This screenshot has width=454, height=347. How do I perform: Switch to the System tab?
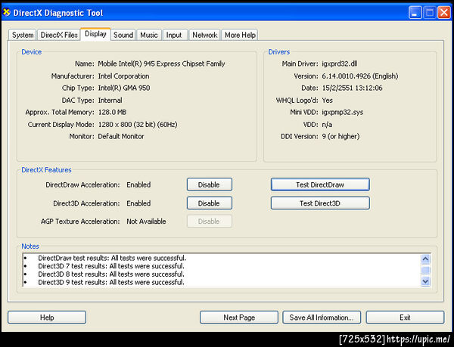(23, 35)
